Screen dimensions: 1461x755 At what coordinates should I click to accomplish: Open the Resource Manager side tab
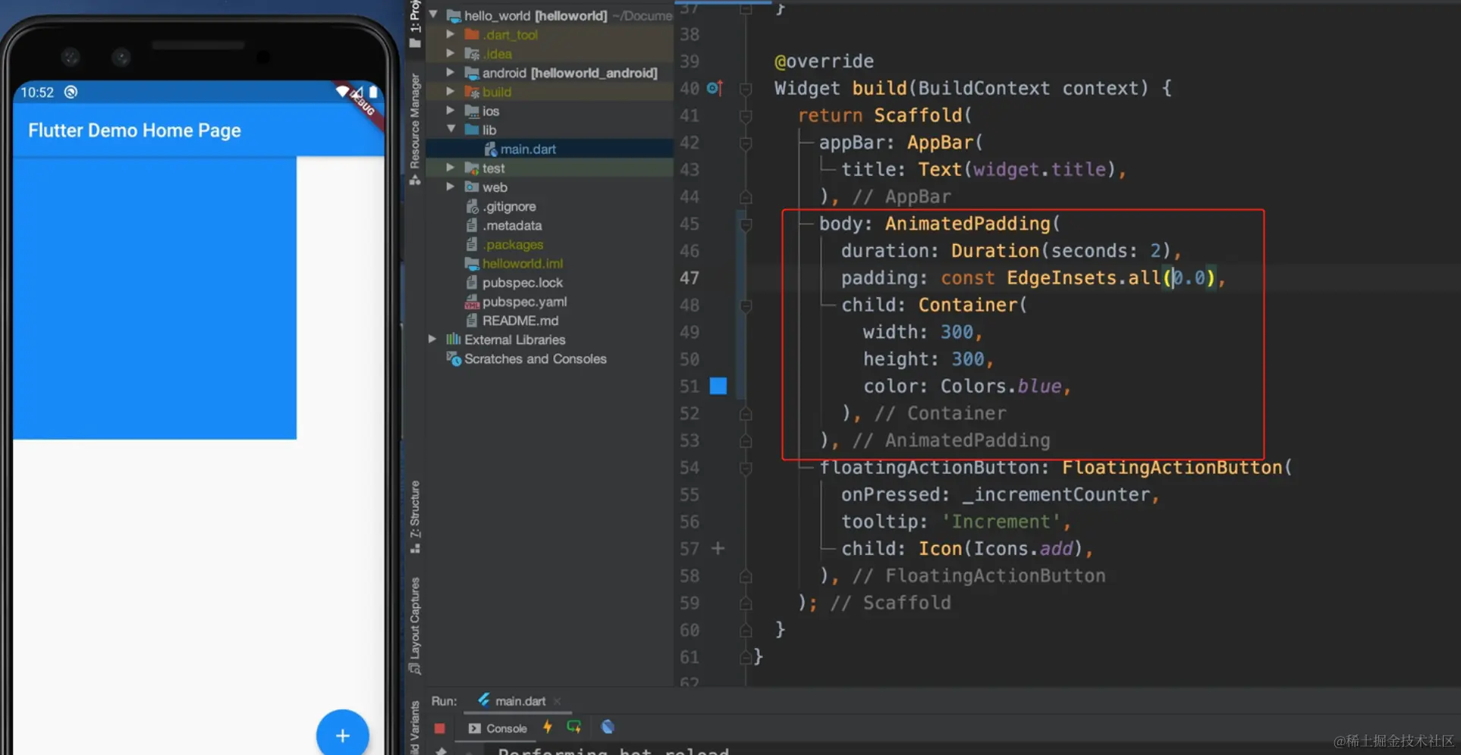415,129
